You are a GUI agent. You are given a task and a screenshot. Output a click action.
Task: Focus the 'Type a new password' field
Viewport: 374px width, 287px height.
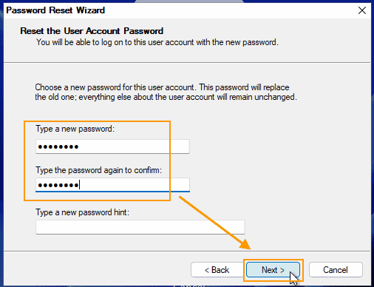(x=112, y=146)
